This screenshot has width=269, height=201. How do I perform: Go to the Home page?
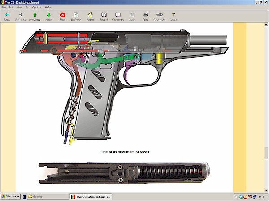coord(90,17)
